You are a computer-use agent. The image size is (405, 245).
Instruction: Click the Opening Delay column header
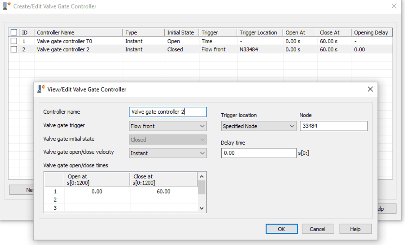[372, 33]
